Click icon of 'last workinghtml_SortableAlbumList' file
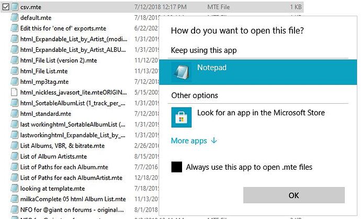 tap(15, 124)
